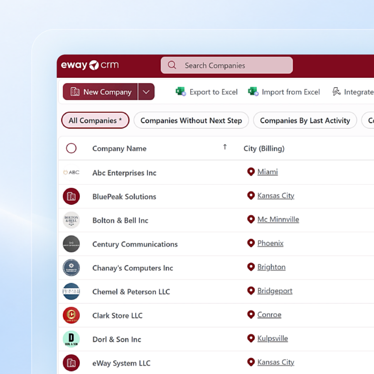374x374 pixels.
Task: Sort by the Company Name column header
Action: [x=119, y=148]
